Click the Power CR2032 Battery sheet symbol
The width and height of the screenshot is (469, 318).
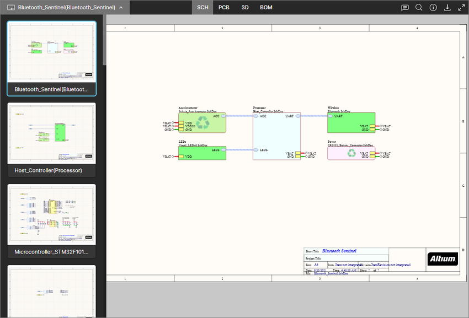point(351,153)
